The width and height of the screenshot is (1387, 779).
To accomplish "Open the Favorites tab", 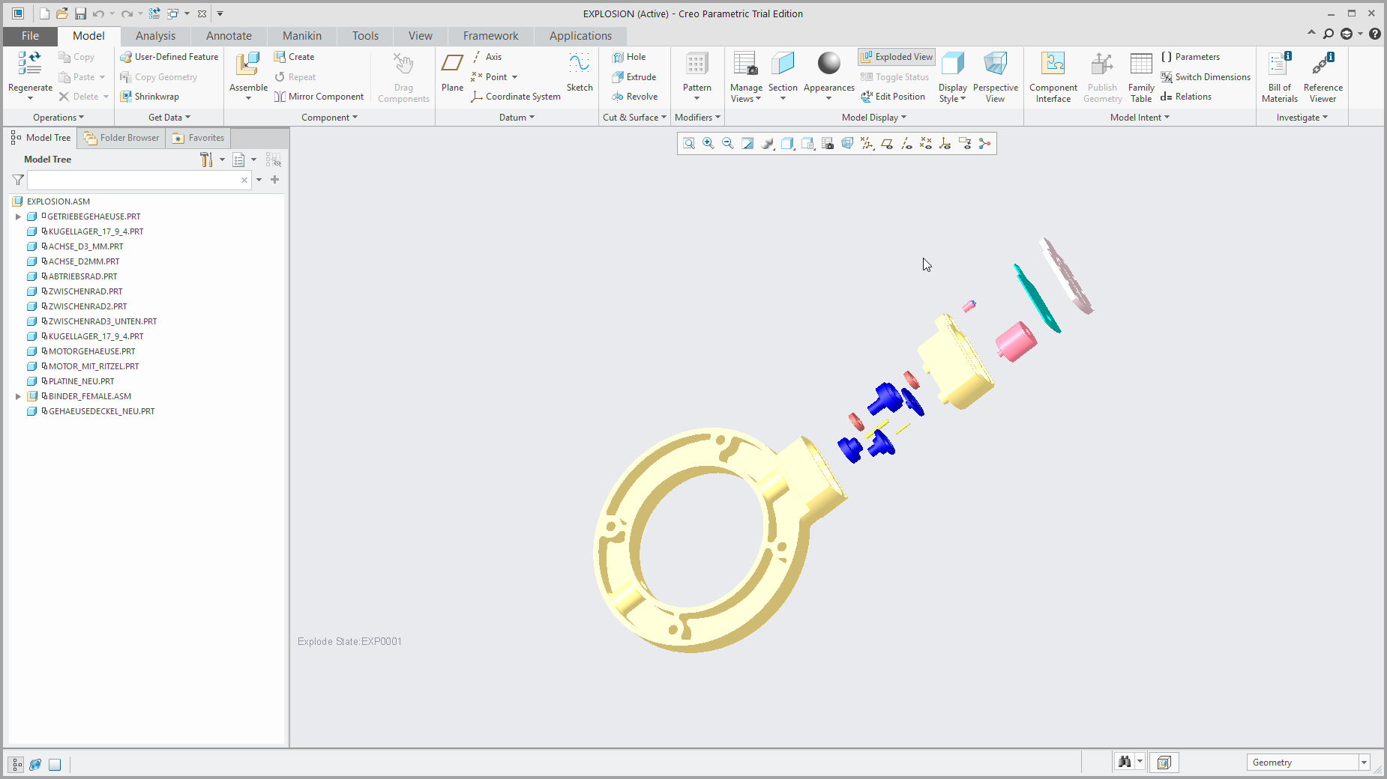I will click(x=198, y=138).
